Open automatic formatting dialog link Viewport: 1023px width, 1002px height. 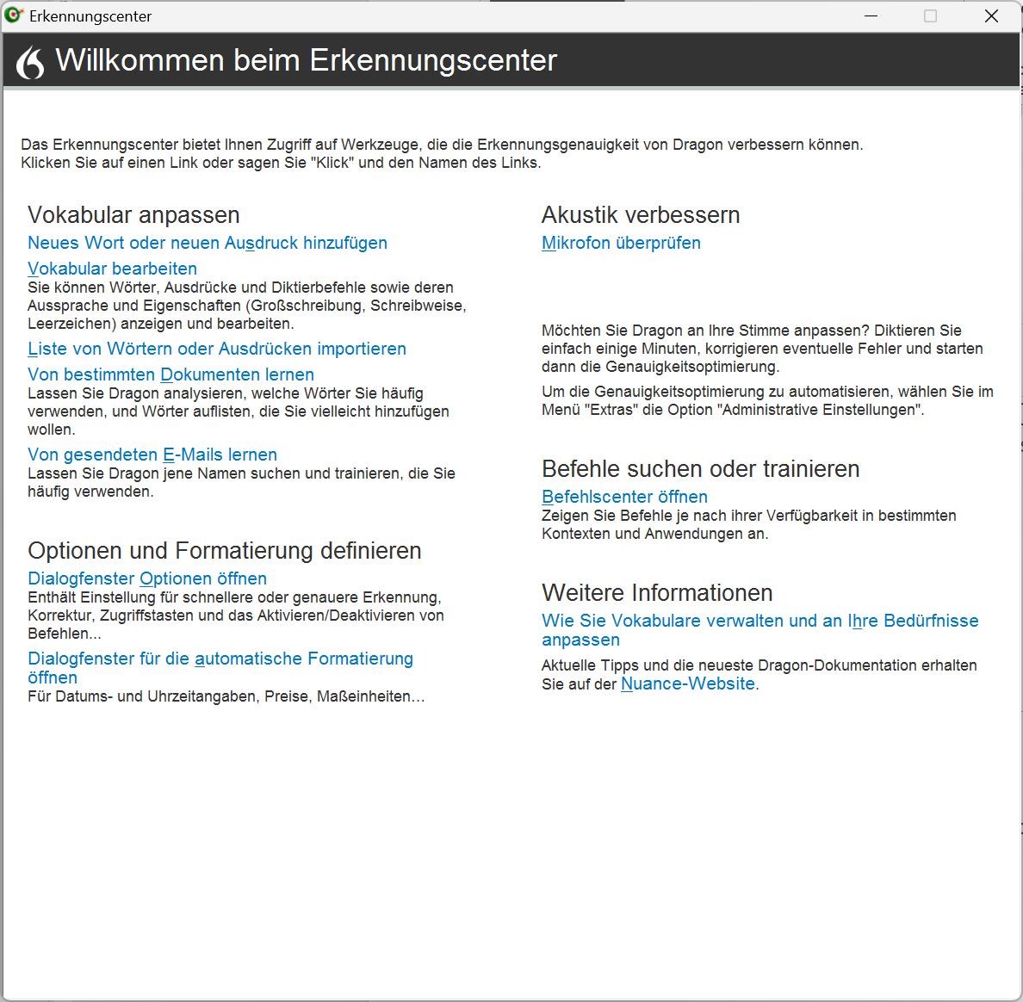pyautogui.click(x=220, y=668)
